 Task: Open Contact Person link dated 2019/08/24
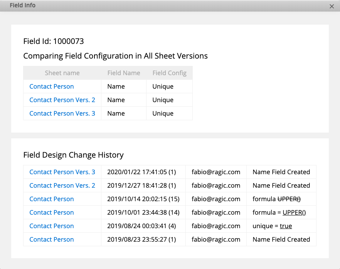[x=52, y=226]
